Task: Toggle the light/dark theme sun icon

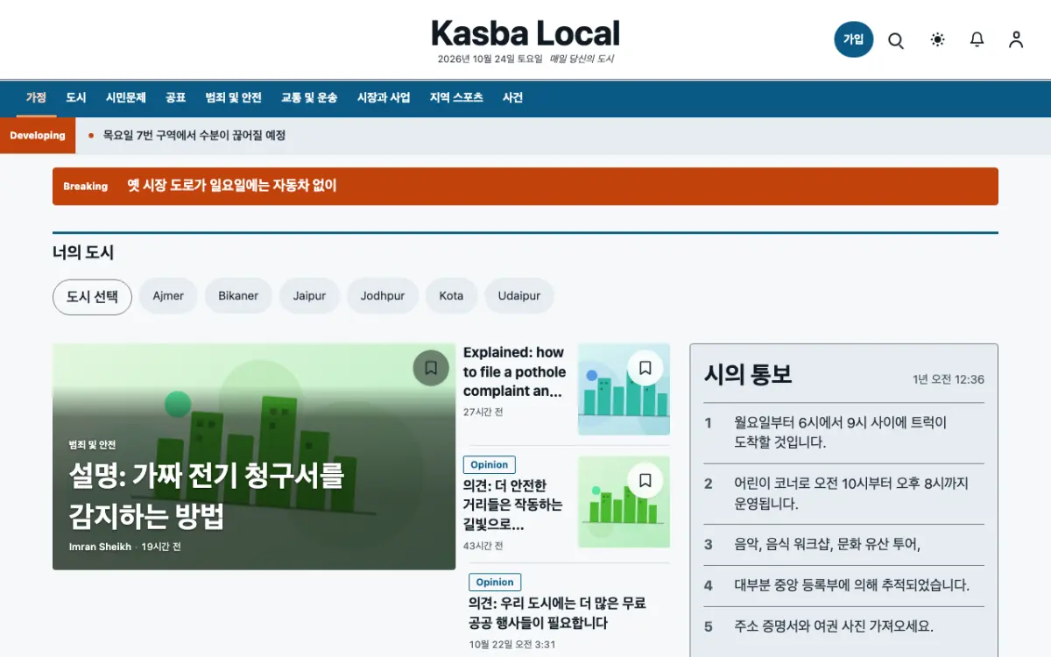Action: pyautogui.click(x=938, y=39)
